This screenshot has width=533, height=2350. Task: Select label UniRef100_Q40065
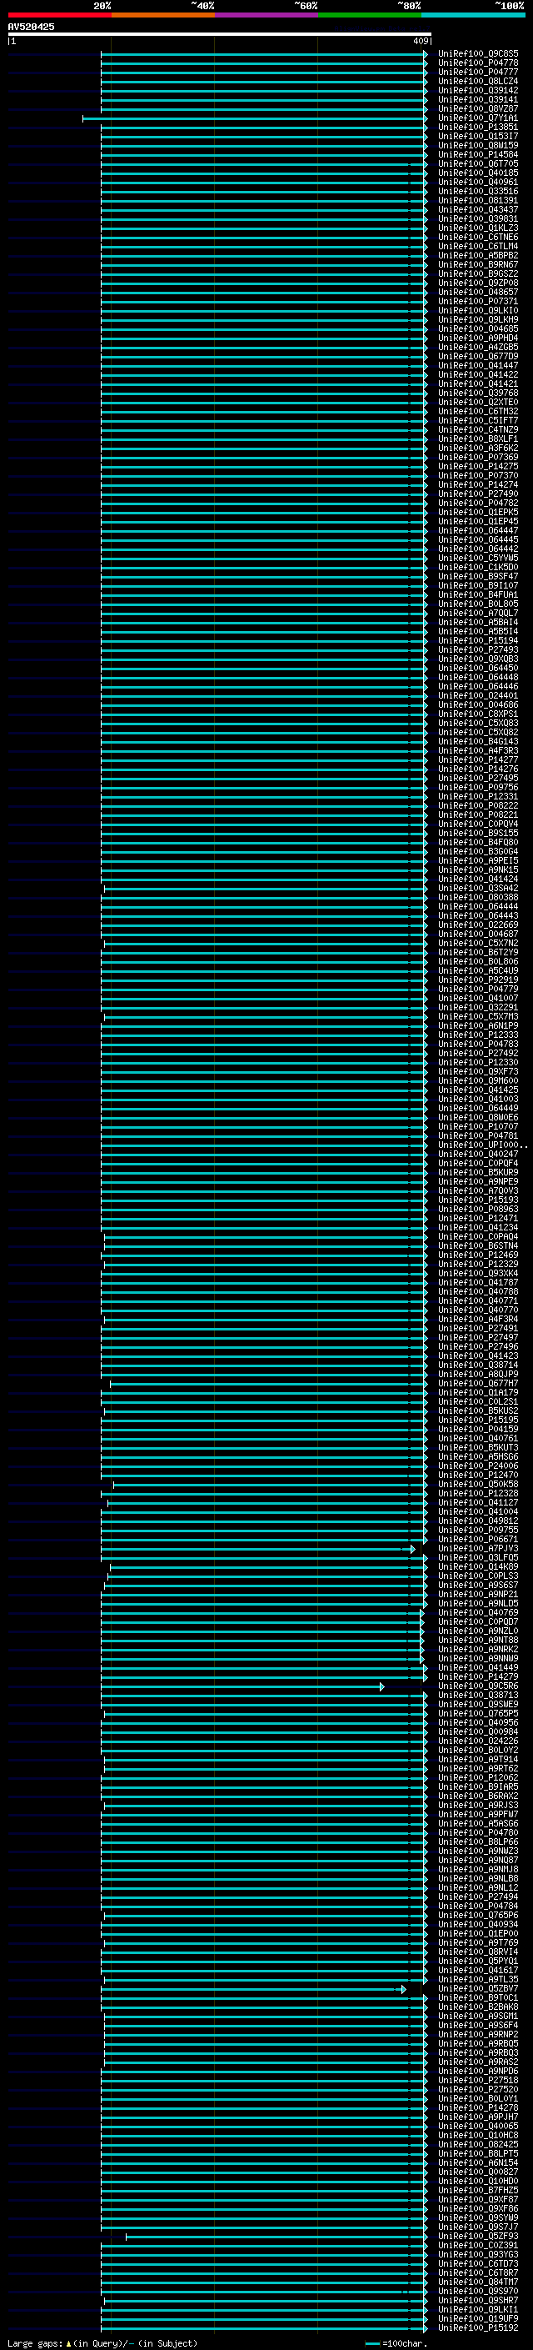[477, 2126]
